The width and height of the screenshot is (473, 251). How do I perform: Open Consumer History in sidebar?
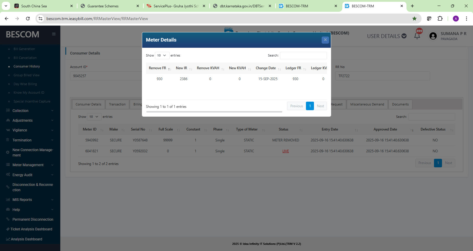[x=27, y=67]
